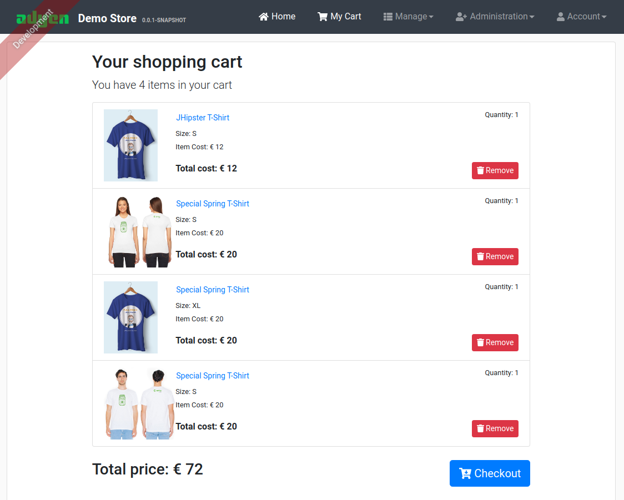Open the JHipster T-Shirt product link
The width and height of the screenshot is (624, 500).
(203, 118)
